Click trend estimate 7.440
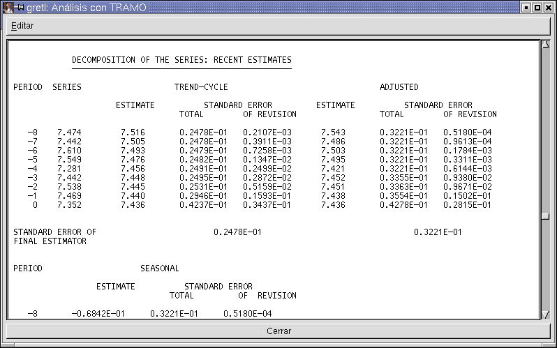The height and width of the screenshot is (348, 557). click(133, 196)
